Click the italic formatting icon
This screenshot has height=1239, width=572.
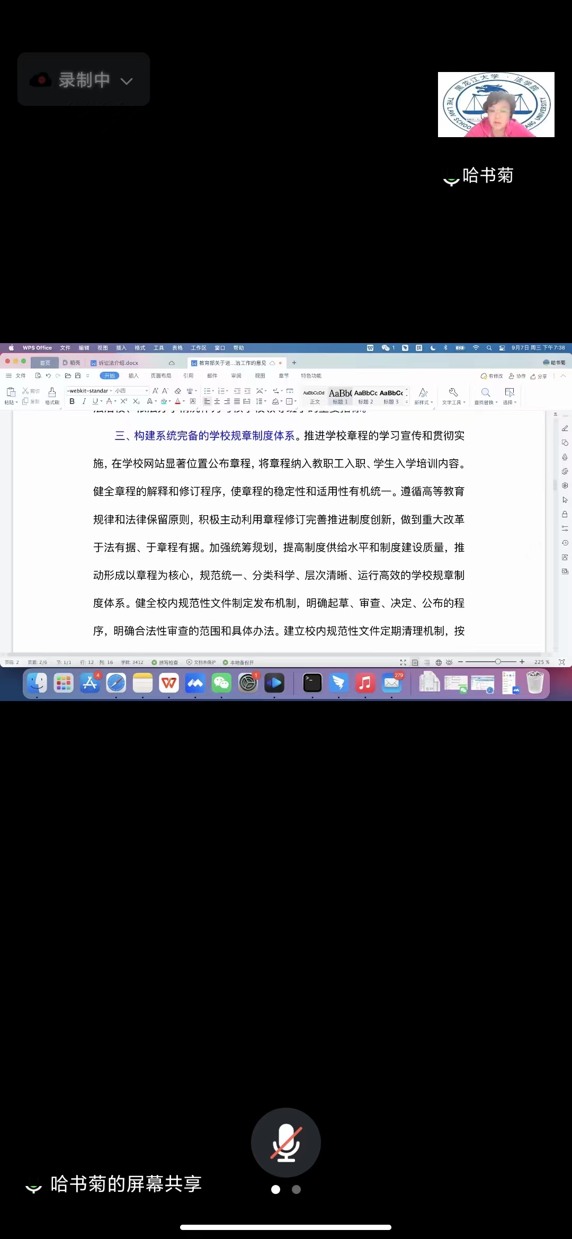(84, 401)
